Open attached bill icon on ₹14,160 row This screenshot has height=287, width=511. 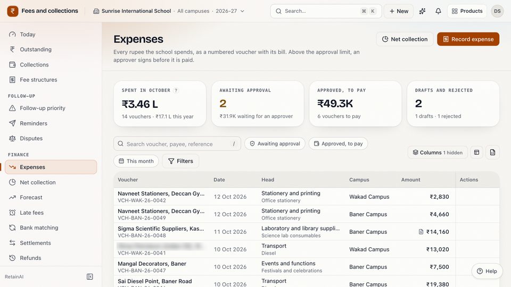[421, 232]
